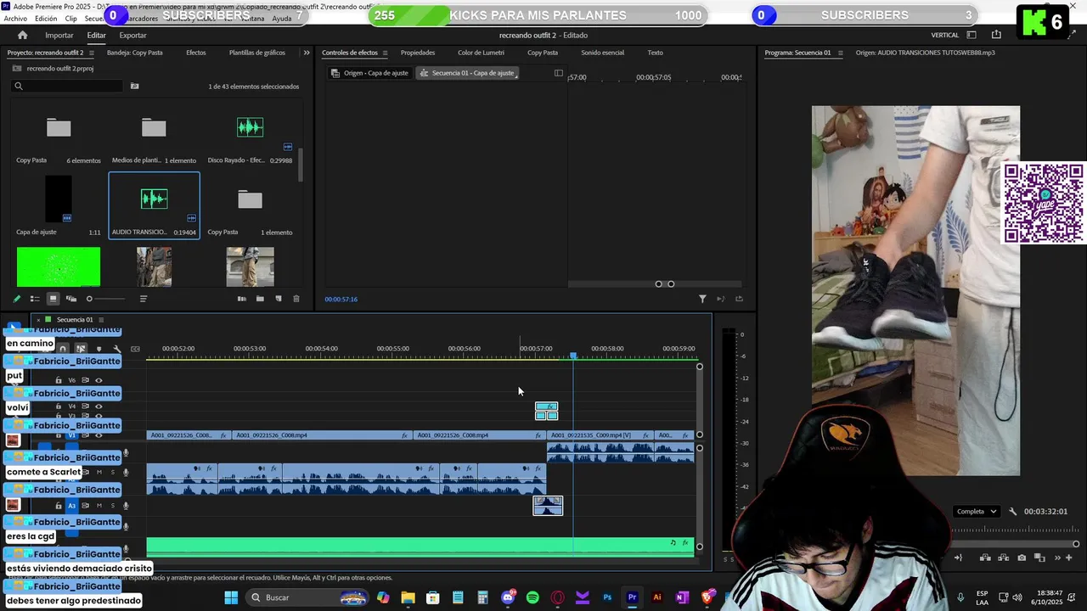Open Spotify from the taskbar
The image size is (1087, 611).
pyautogui.click(x=532, y=597)
